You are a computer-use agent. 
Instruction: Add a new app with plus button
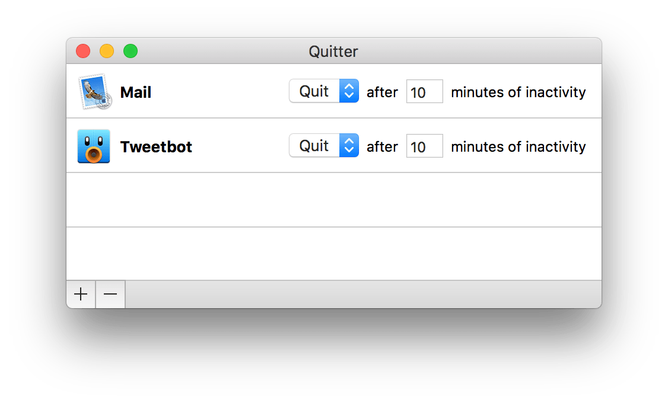[x=81, y=295]
